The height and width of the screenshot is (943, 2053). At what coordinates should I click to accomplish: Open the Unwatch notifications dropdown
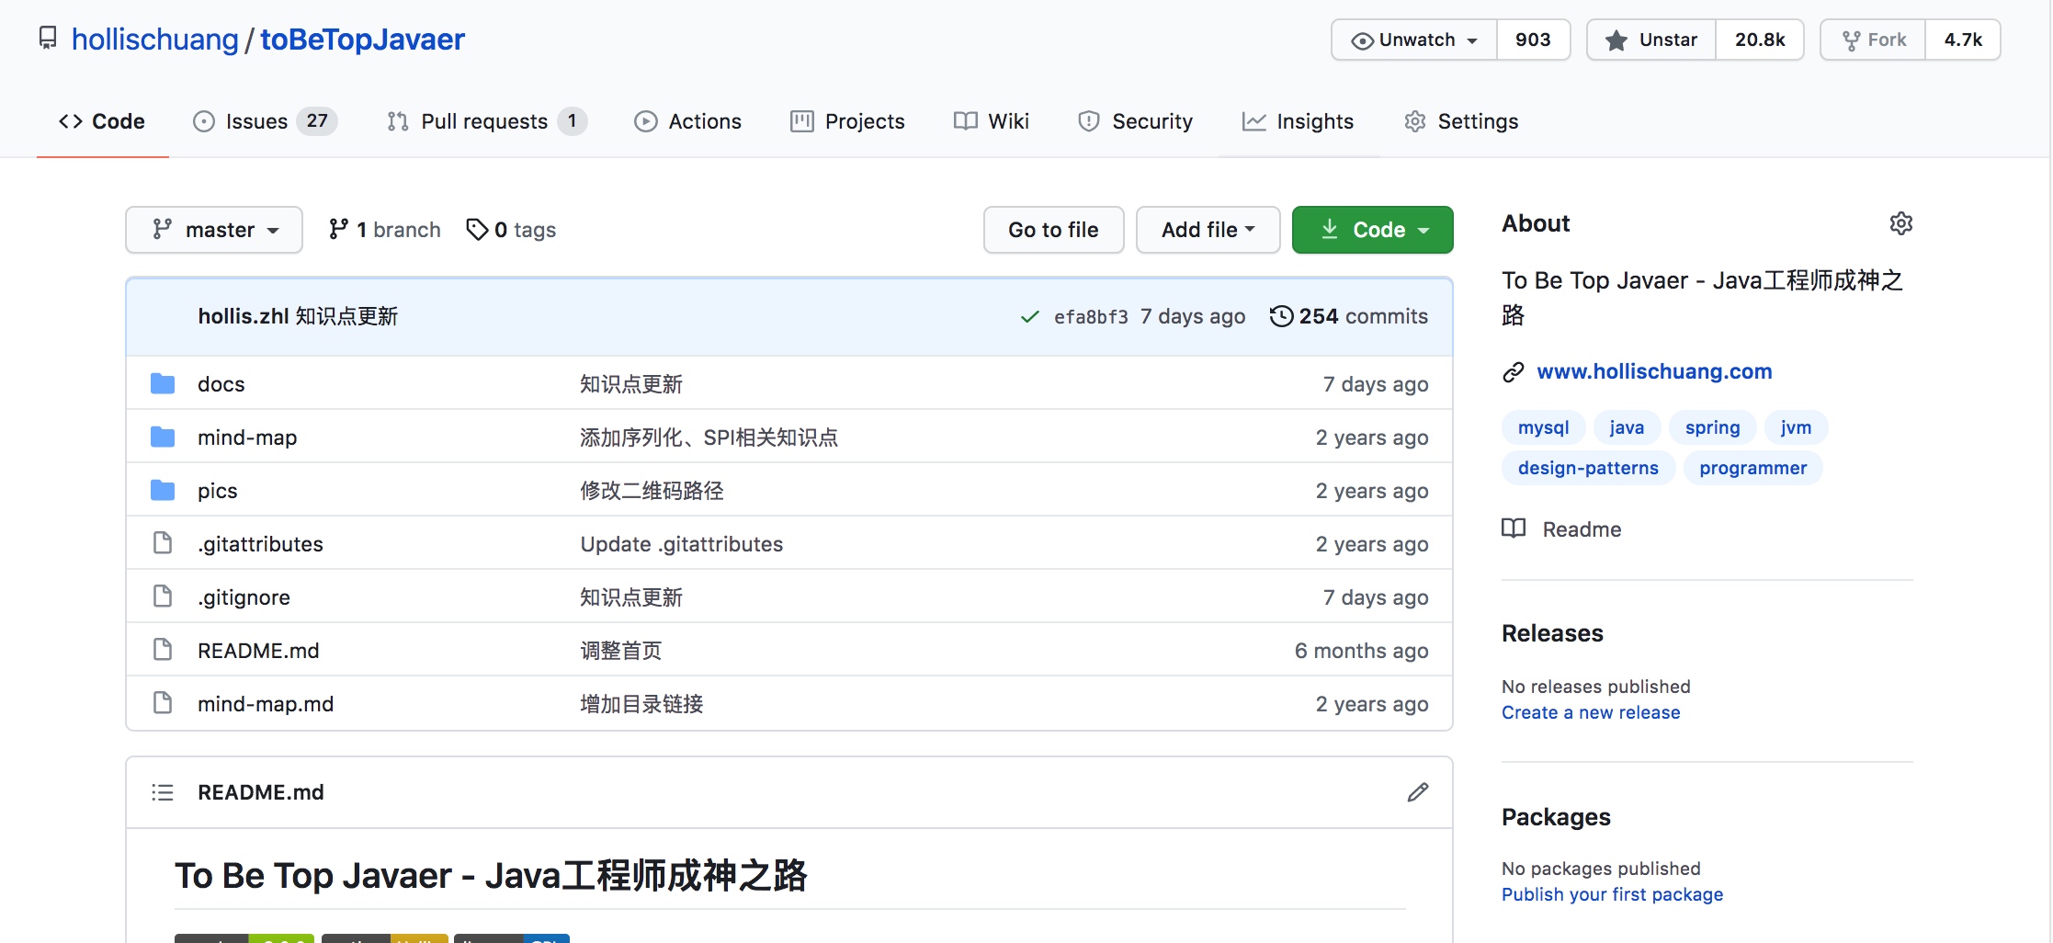click(1414, 40)
